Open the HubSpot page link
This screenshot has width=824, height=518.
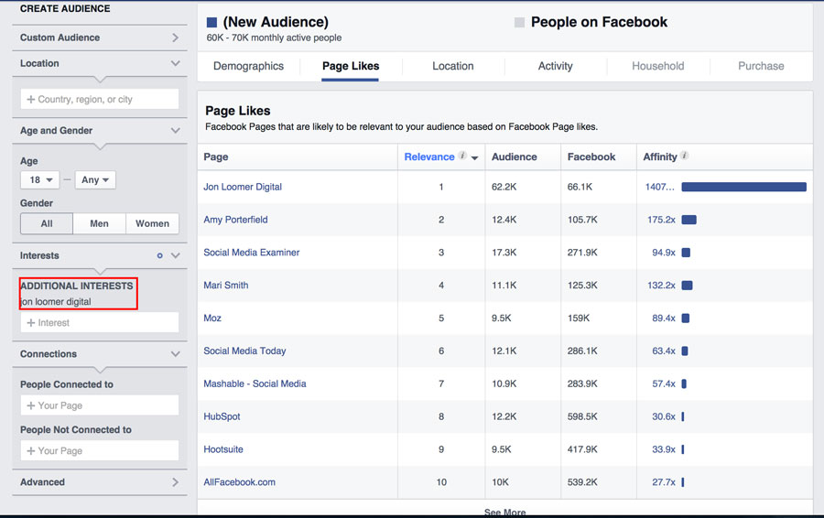pos(222,416)
